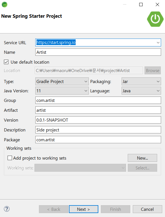Click the Package field containing com.artist

click(98, 140)
